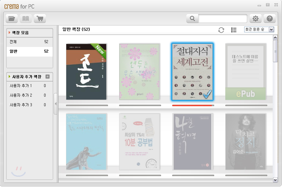Close the crema window
282x187 pixels.
pos(276,5)
